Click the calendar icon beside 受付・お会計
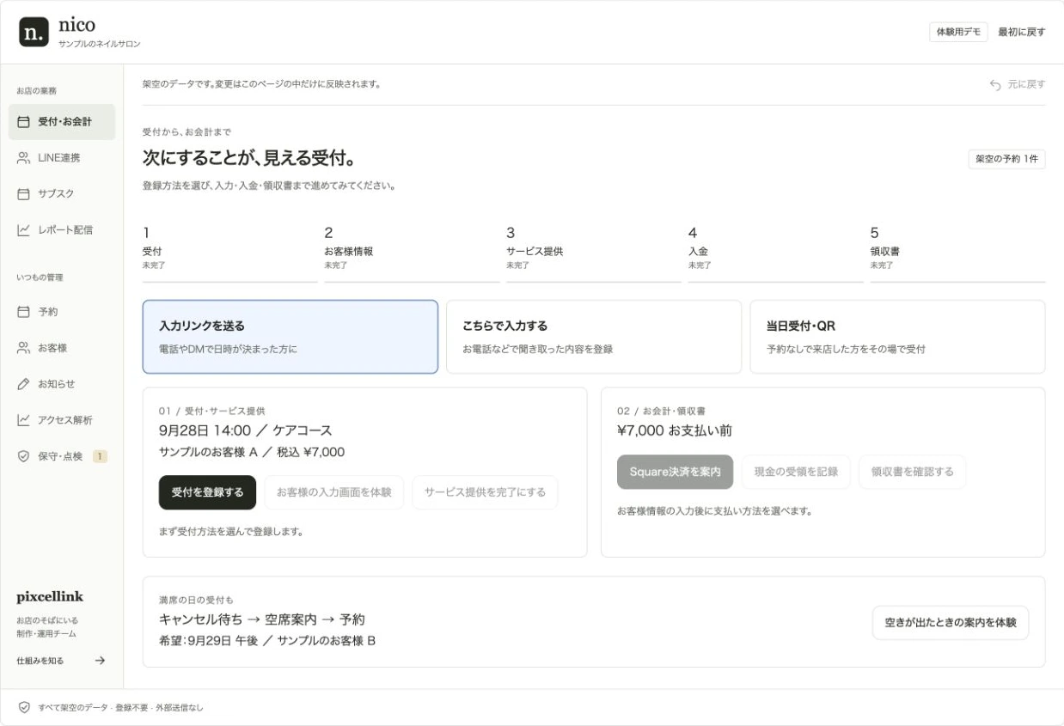The width and height of the screenshot is (1064, 726). 24,122
